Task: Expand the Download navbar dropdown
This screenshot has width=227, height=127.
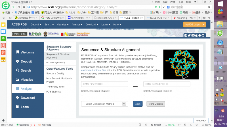Action: pyautogui.click(x=92, y=25)
